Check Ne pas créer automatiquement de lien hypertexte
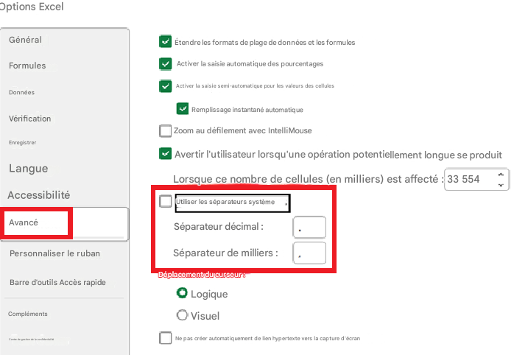514x355 pixels. (x=165, y=338)
